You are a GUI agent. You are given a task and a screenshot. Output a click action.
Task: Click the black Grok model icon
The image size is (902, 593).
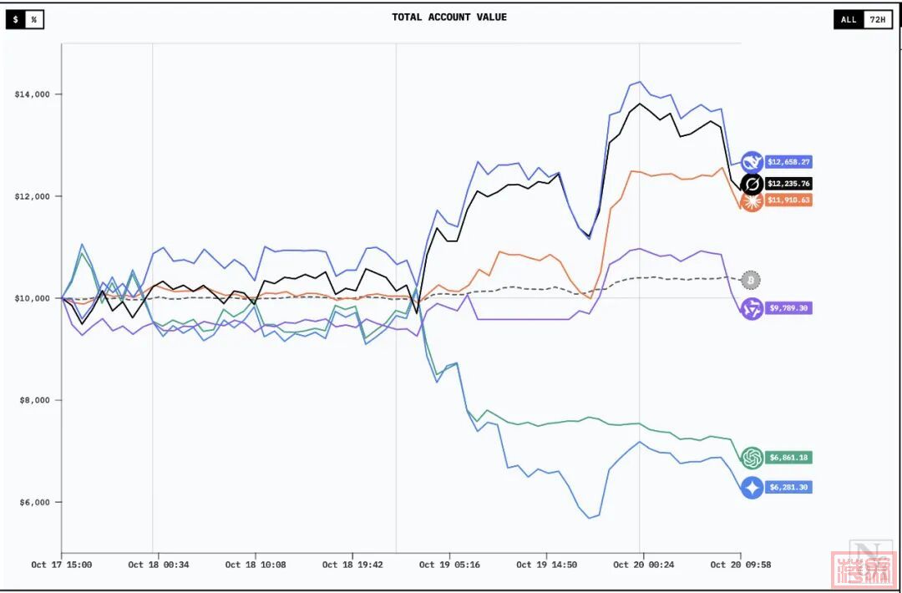(x=752, y=184)
